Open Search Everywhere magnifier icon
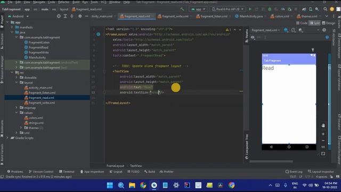Screen dimensions: 341x192 click(x=325, y=9)
